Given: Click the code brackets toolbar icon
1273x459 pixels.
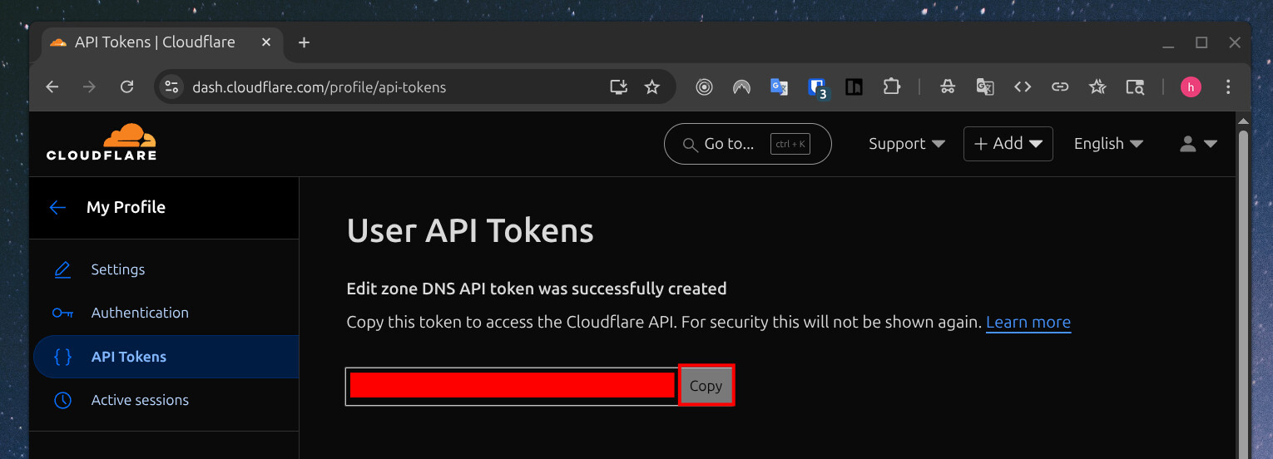Looking at the screenshot, I should (1023, 86).
